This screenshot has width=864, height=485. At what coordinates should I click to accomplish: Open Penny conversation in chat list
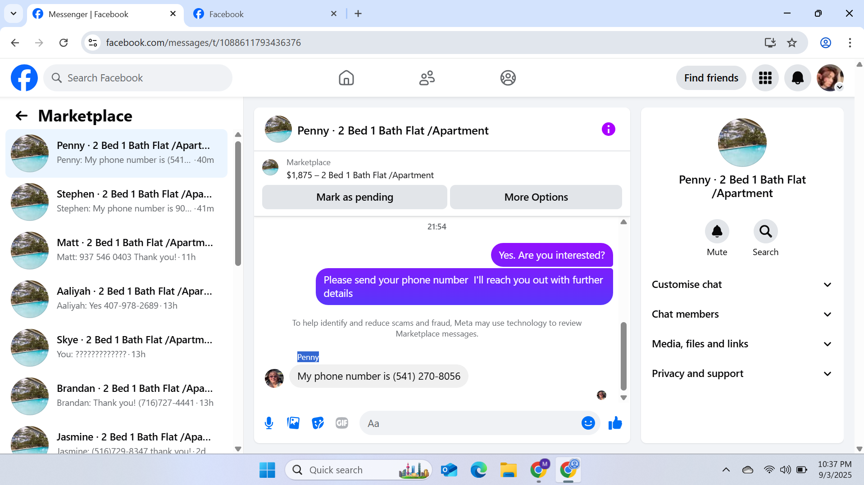(x=116, y=153)
